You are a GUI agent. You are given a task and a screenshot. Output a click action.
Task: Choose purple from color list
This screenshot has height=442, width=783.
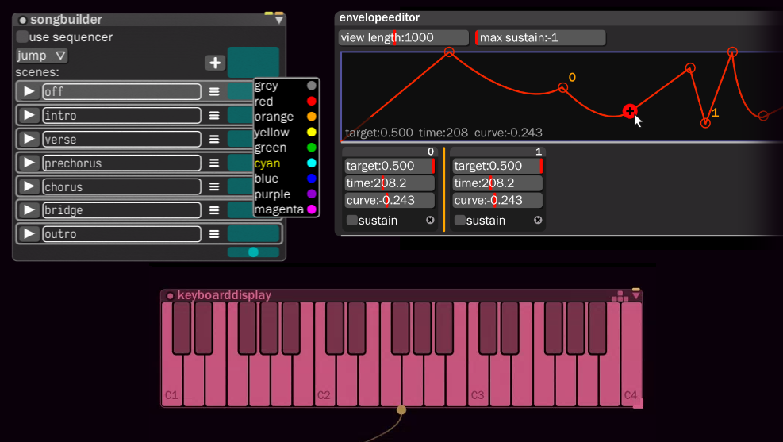pyautogui.click(x=286, y=194)
